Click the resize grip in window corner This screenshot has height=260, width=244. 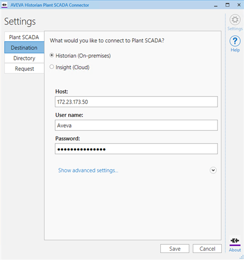(x=242, y=257)
